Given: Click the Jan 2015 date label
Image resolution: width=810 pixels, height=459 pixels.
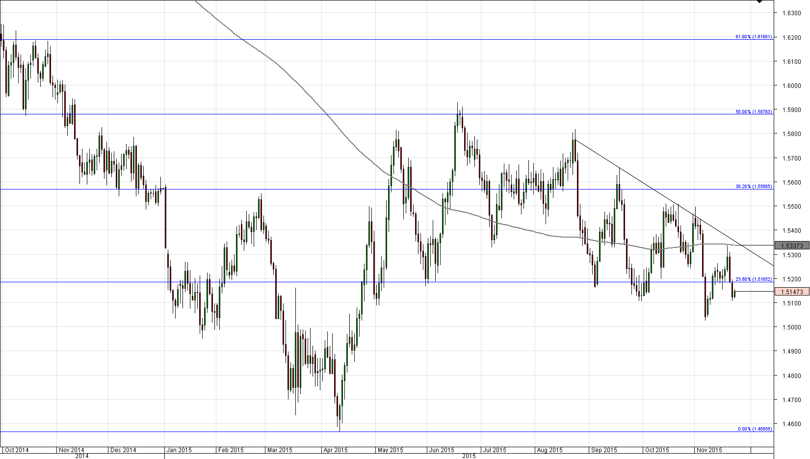Looking at the screenshot, I should [x=179, y=450].
